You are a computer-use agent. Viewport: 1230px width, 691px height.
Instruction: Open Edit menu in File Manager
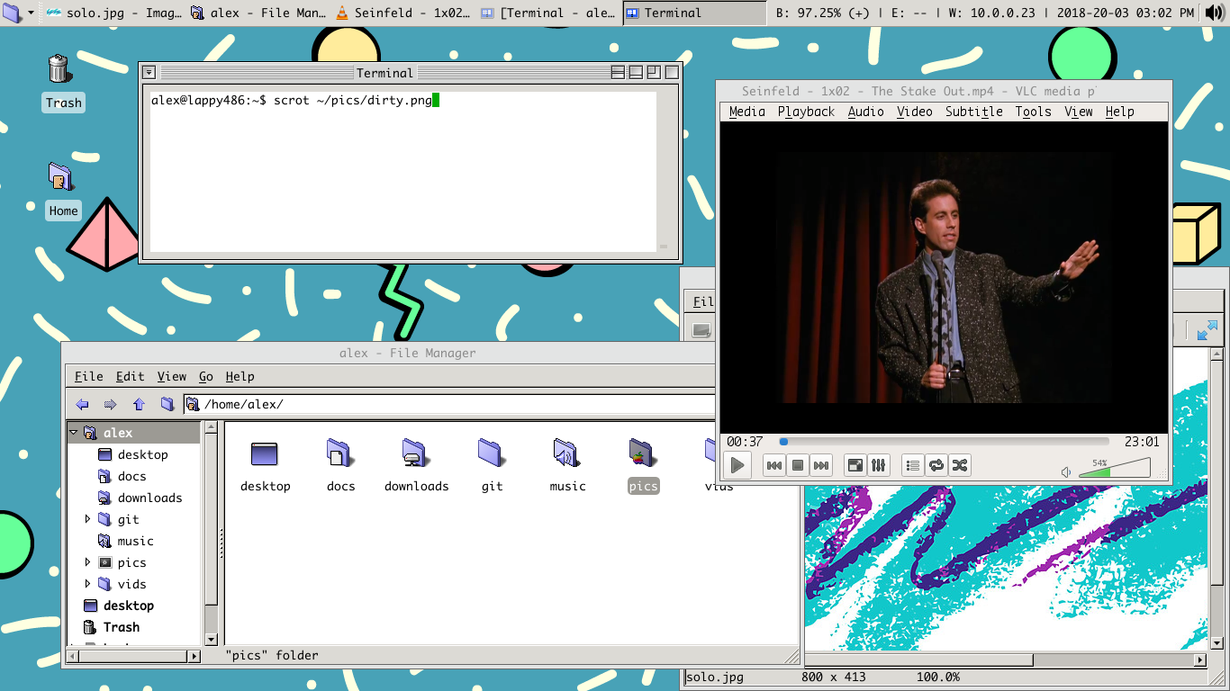pyautogui.click(x=130, y=376)
